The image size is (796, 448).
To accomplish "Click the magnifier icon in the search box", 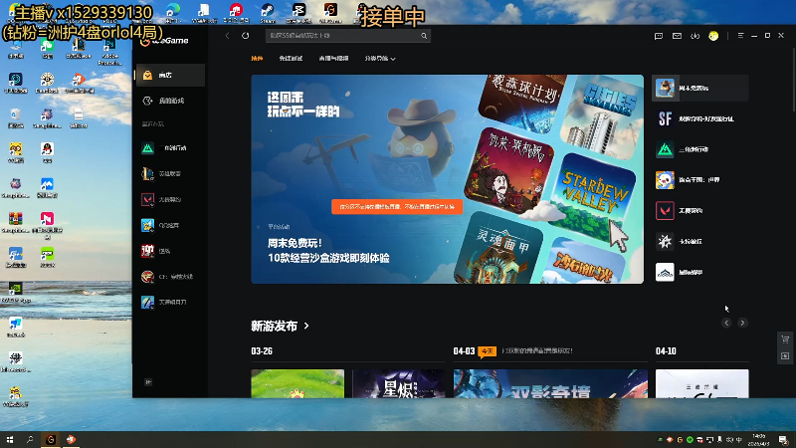I will tap(424, 36).
